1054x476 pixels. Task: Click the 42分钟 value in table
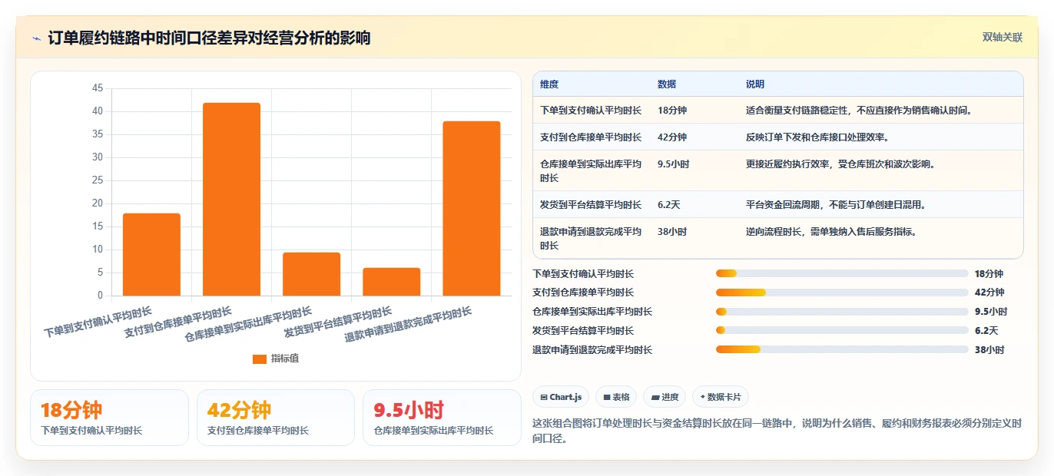pos(672,137)
